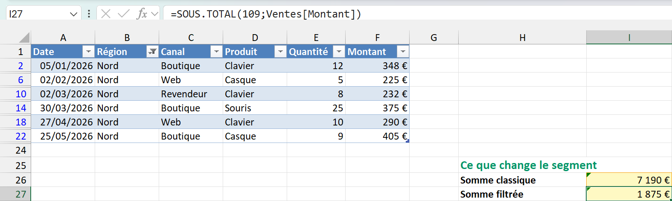This screenshot has height=201, width=672.
Task: Select column D header
Action: point(255,38)
